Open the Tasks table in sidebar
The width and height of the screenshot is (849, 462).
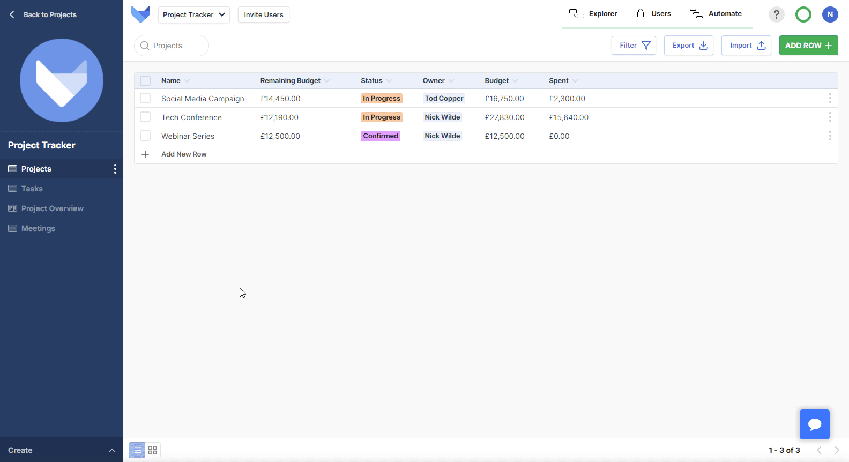32,189
